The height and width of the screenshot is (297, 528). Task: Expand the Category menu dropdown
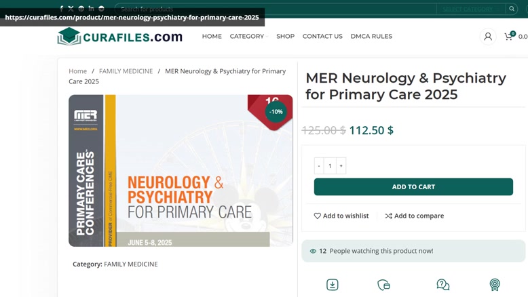[x=249, y=37]
